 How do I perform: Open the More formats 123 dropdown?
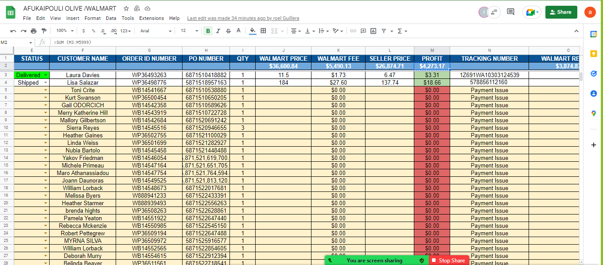[126, 31]
